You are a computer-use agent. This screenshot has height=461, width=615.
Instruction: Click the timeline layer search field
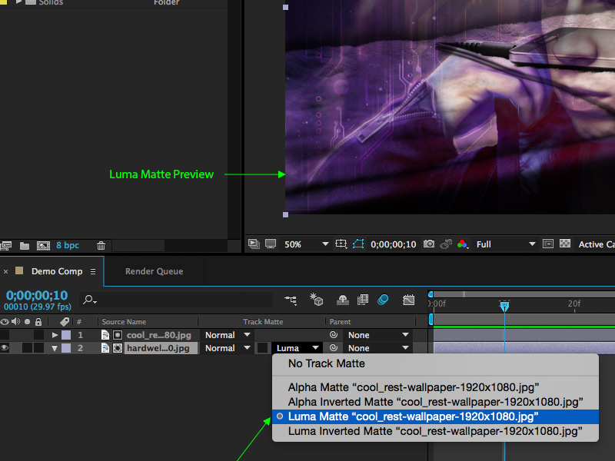tap(177, 300)
